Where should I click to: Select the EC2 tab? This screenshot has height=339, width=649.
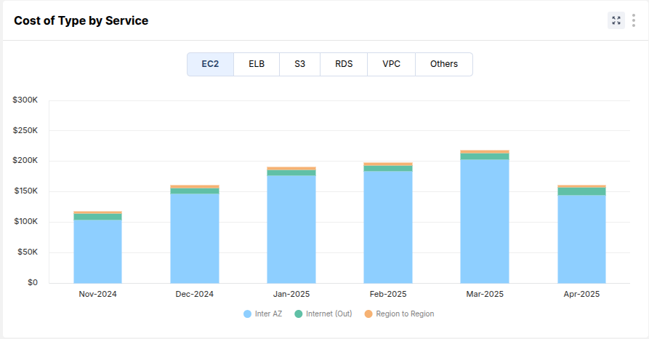[210, 64]
